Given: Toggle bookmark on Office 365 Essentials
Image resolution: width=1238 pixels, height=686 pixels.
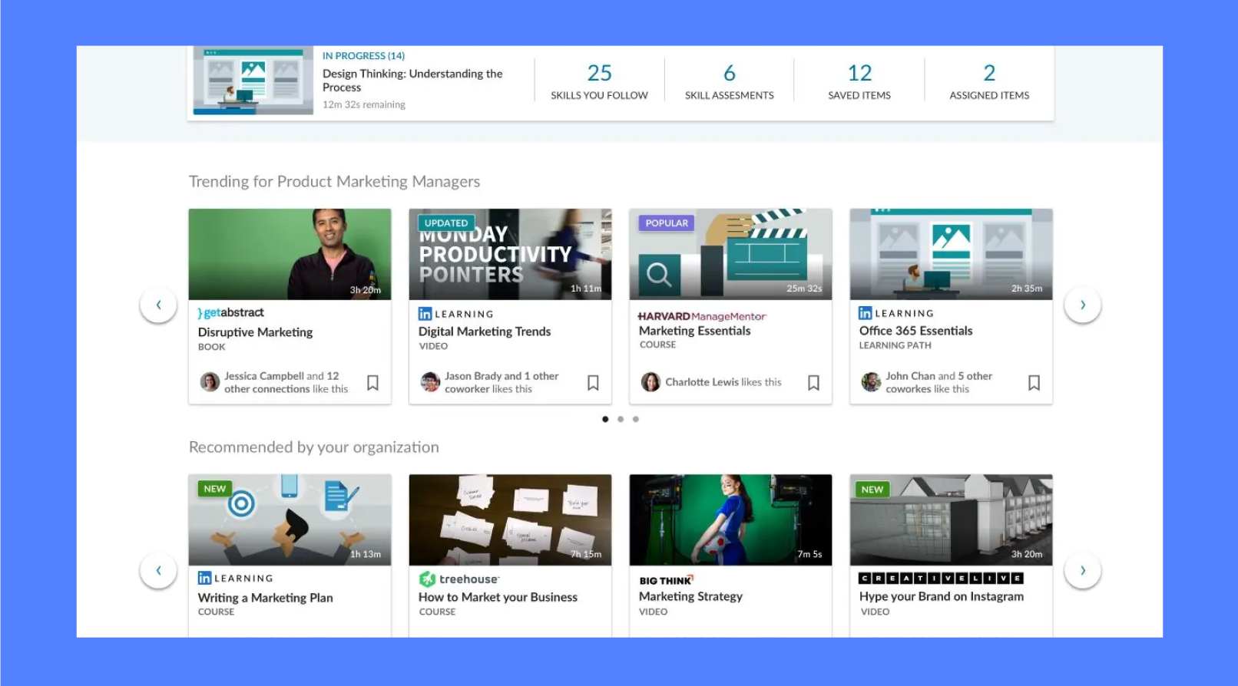Looking at the screenshot, I should click(x=1034, y=382).
